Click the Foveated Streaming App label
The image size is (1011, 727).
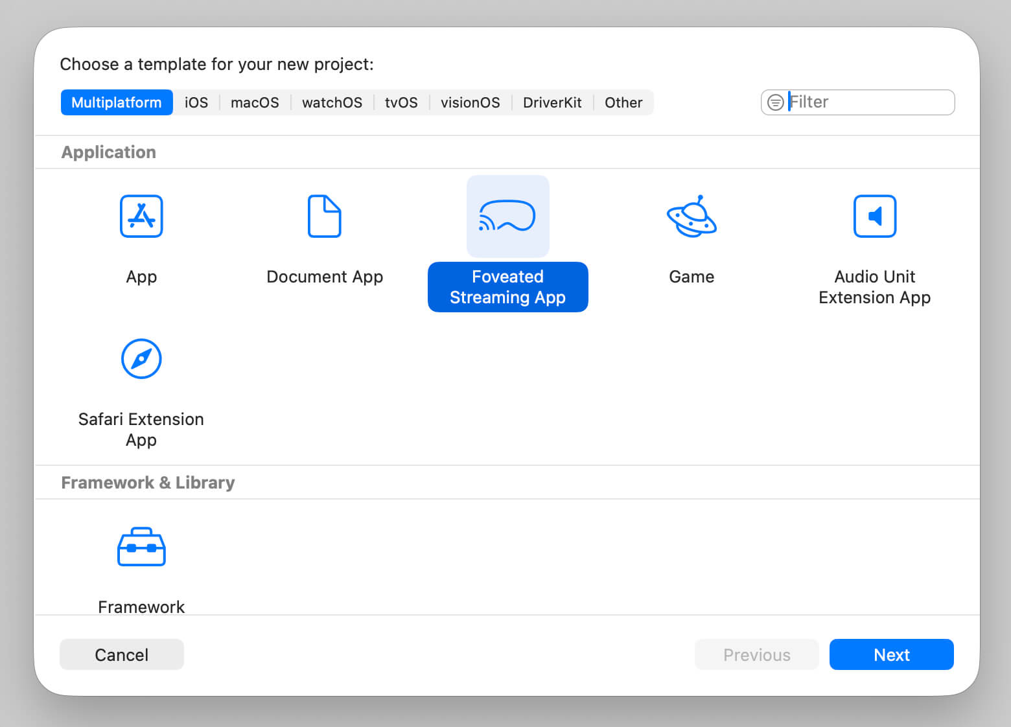coord(507,287)
